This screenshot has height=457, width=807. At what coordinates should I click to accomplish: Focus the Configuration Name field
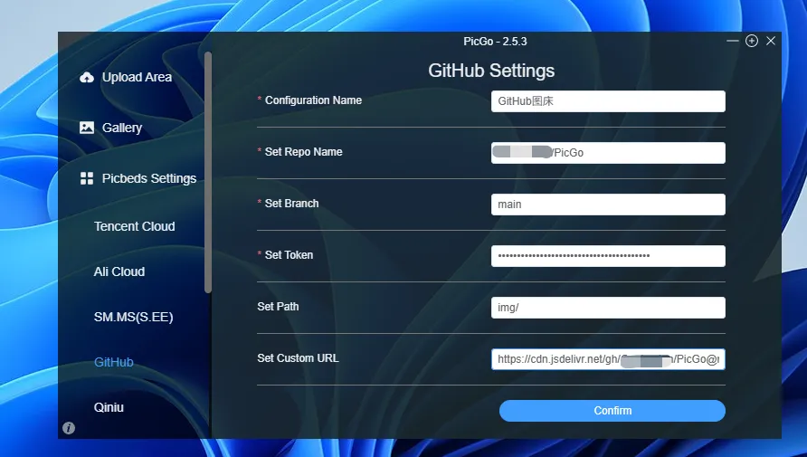point(608,101)
